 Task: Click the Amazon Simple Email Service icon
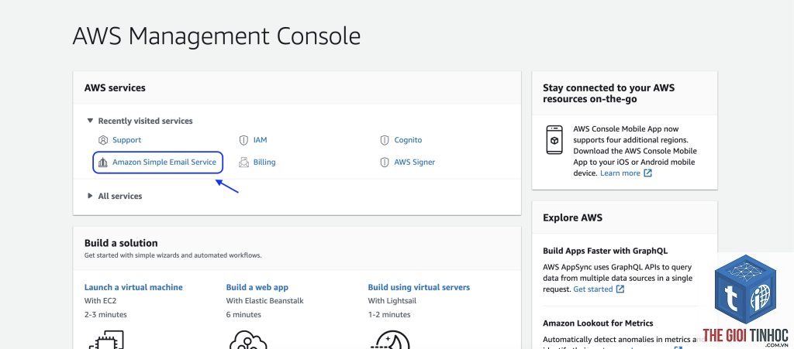[x=103, y=163]
